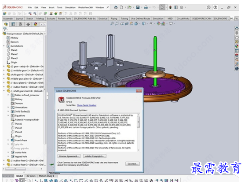Open the Home icon in title bar
This screenshot has width=245, height=182.
[116, 7]
